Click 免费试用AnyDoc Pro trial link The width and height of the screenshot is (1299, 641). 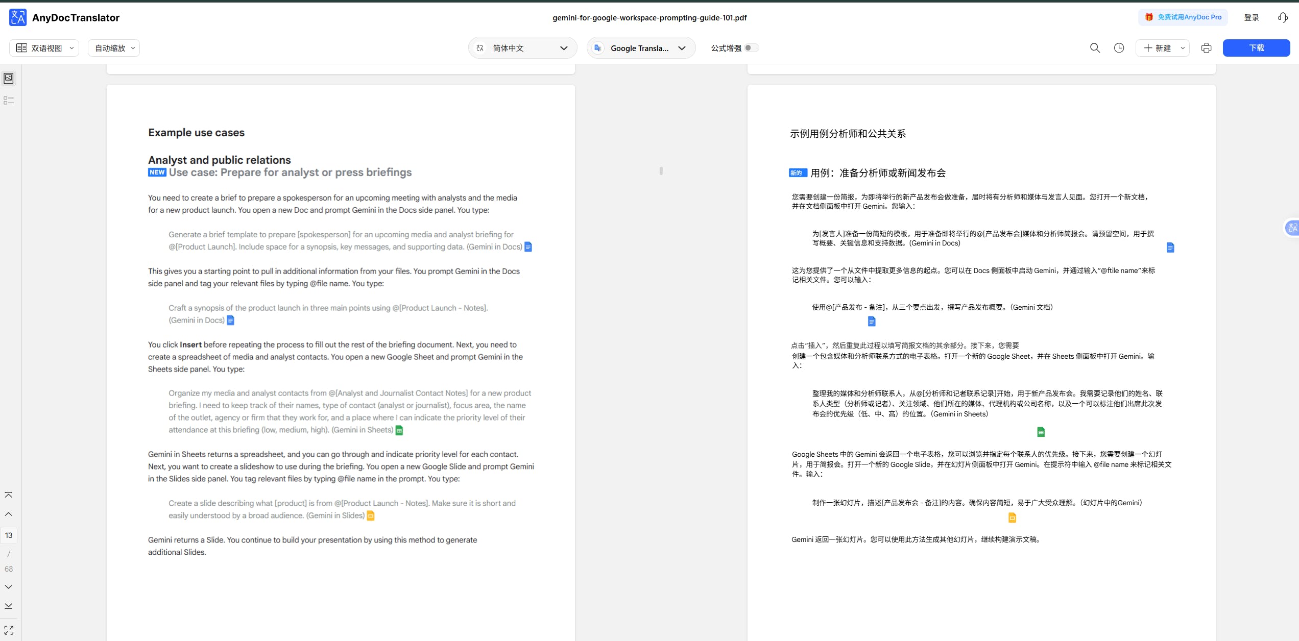point(1183,17)
